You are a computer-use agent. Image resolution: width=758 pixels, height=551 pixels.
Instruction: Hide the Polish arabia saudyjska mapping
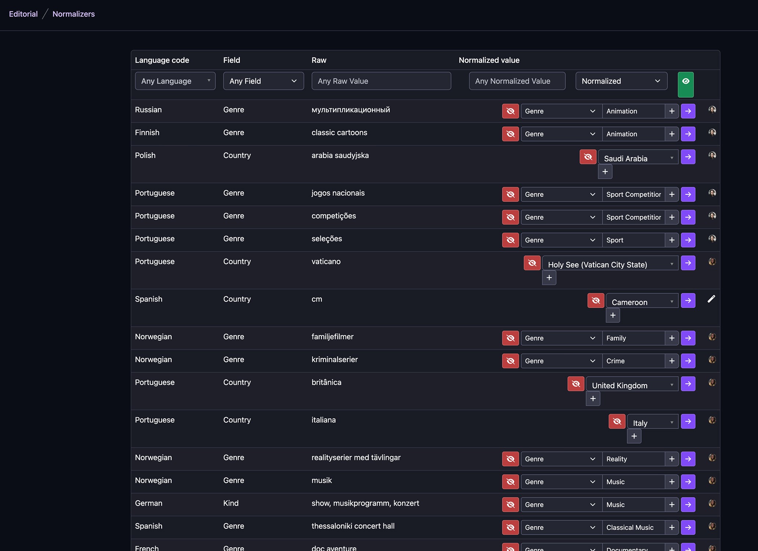click(x=588, y=156)
